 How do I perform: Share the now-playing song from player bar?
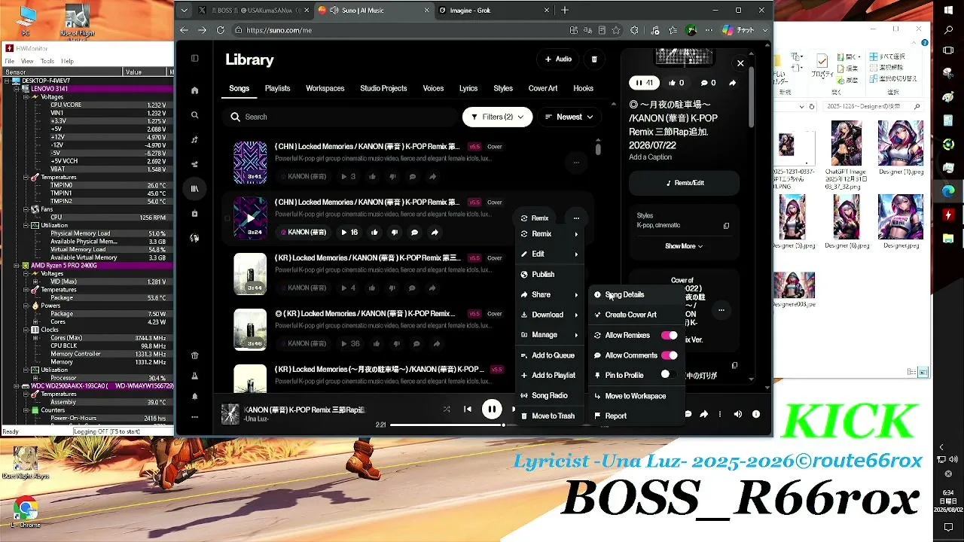pos(703,413)
